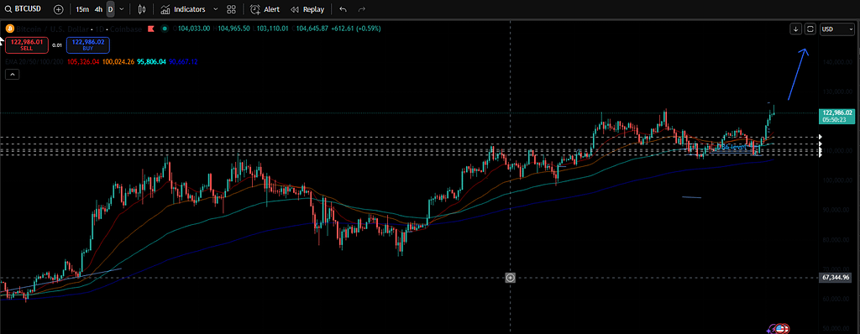Click the 130,000.00 price axis label
This screenshot has height=334, width=860.
click(x=837, y=91)
